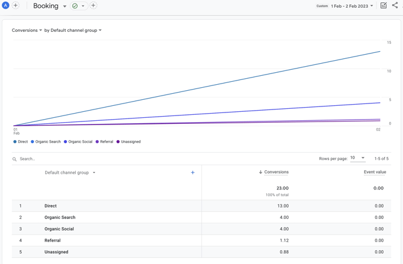Share this report

point(395,5)
